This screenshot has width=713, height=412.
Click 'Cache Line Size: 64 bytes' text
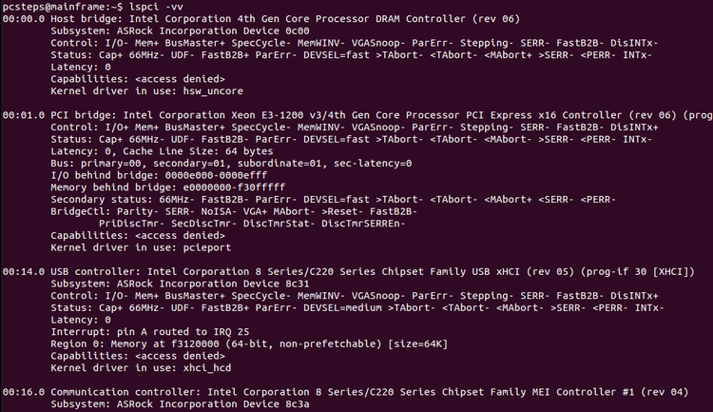click(198, 151)
